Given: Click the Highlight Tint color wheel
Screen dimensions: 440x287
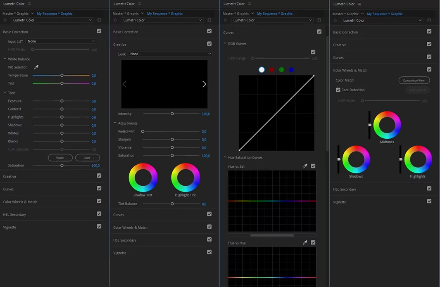Looking at the screenshot, I should click(x=186, y=178).
